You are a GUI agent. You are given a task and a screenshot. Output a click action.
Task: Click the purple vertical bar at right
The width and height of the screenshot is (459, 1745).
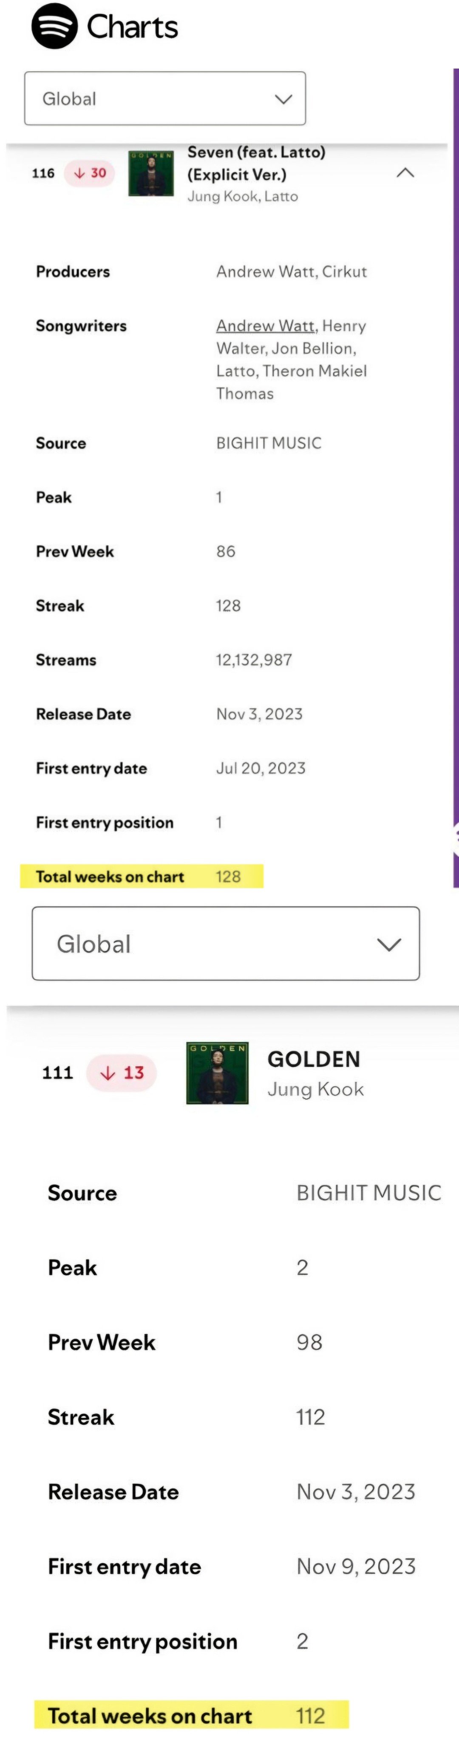(x=456, y=474)
